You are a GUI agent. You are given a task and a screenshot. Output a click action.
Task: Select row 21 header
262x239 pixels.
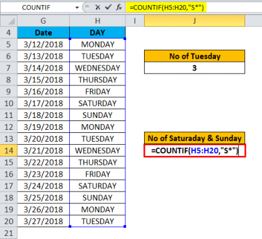coord(9,233)
